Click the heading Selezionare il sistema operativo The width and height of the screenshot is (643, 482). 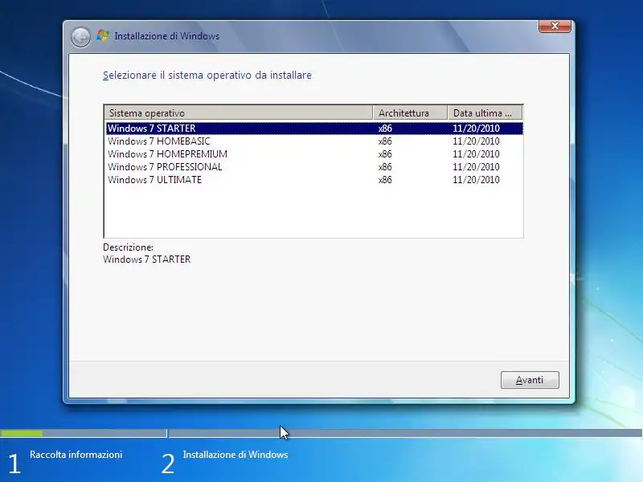pyautogui.click(x=207, y=76)
